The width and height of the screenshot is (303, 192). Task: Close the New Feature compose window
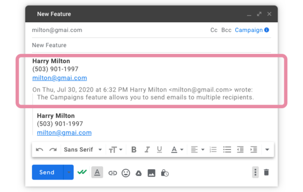269,14
